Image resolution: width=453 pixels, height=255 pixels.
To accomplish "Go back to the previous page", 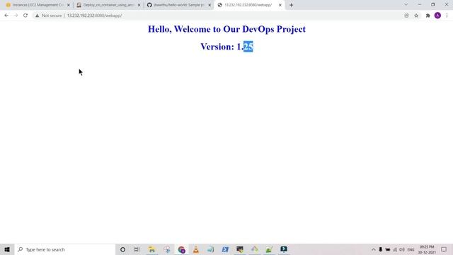I will coord(6,16).
